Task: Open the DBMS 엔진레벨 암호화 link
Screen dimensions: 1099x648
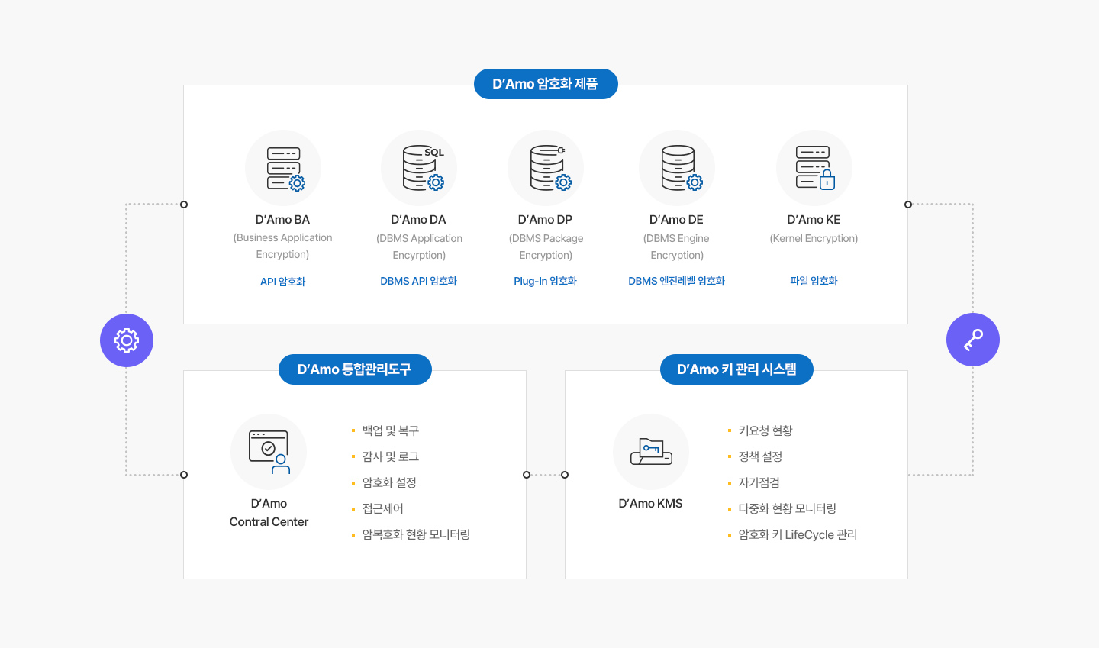Action: tap(677, 281)
